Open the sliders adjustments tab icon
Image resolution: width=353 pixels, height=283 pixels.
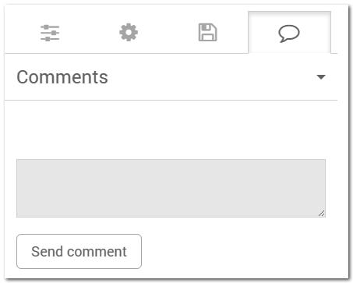click(x=50, y=33)
